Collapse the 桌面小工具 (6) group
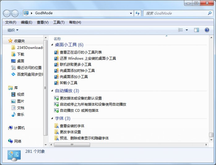 pos(52,45)
